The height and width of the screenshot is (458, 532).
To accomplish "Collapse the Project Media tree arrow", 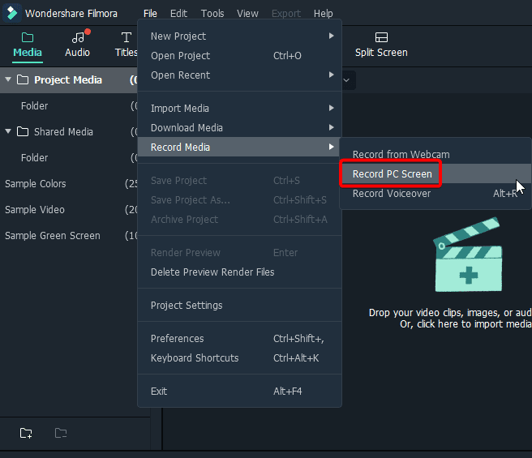I will tap(8, 79).
